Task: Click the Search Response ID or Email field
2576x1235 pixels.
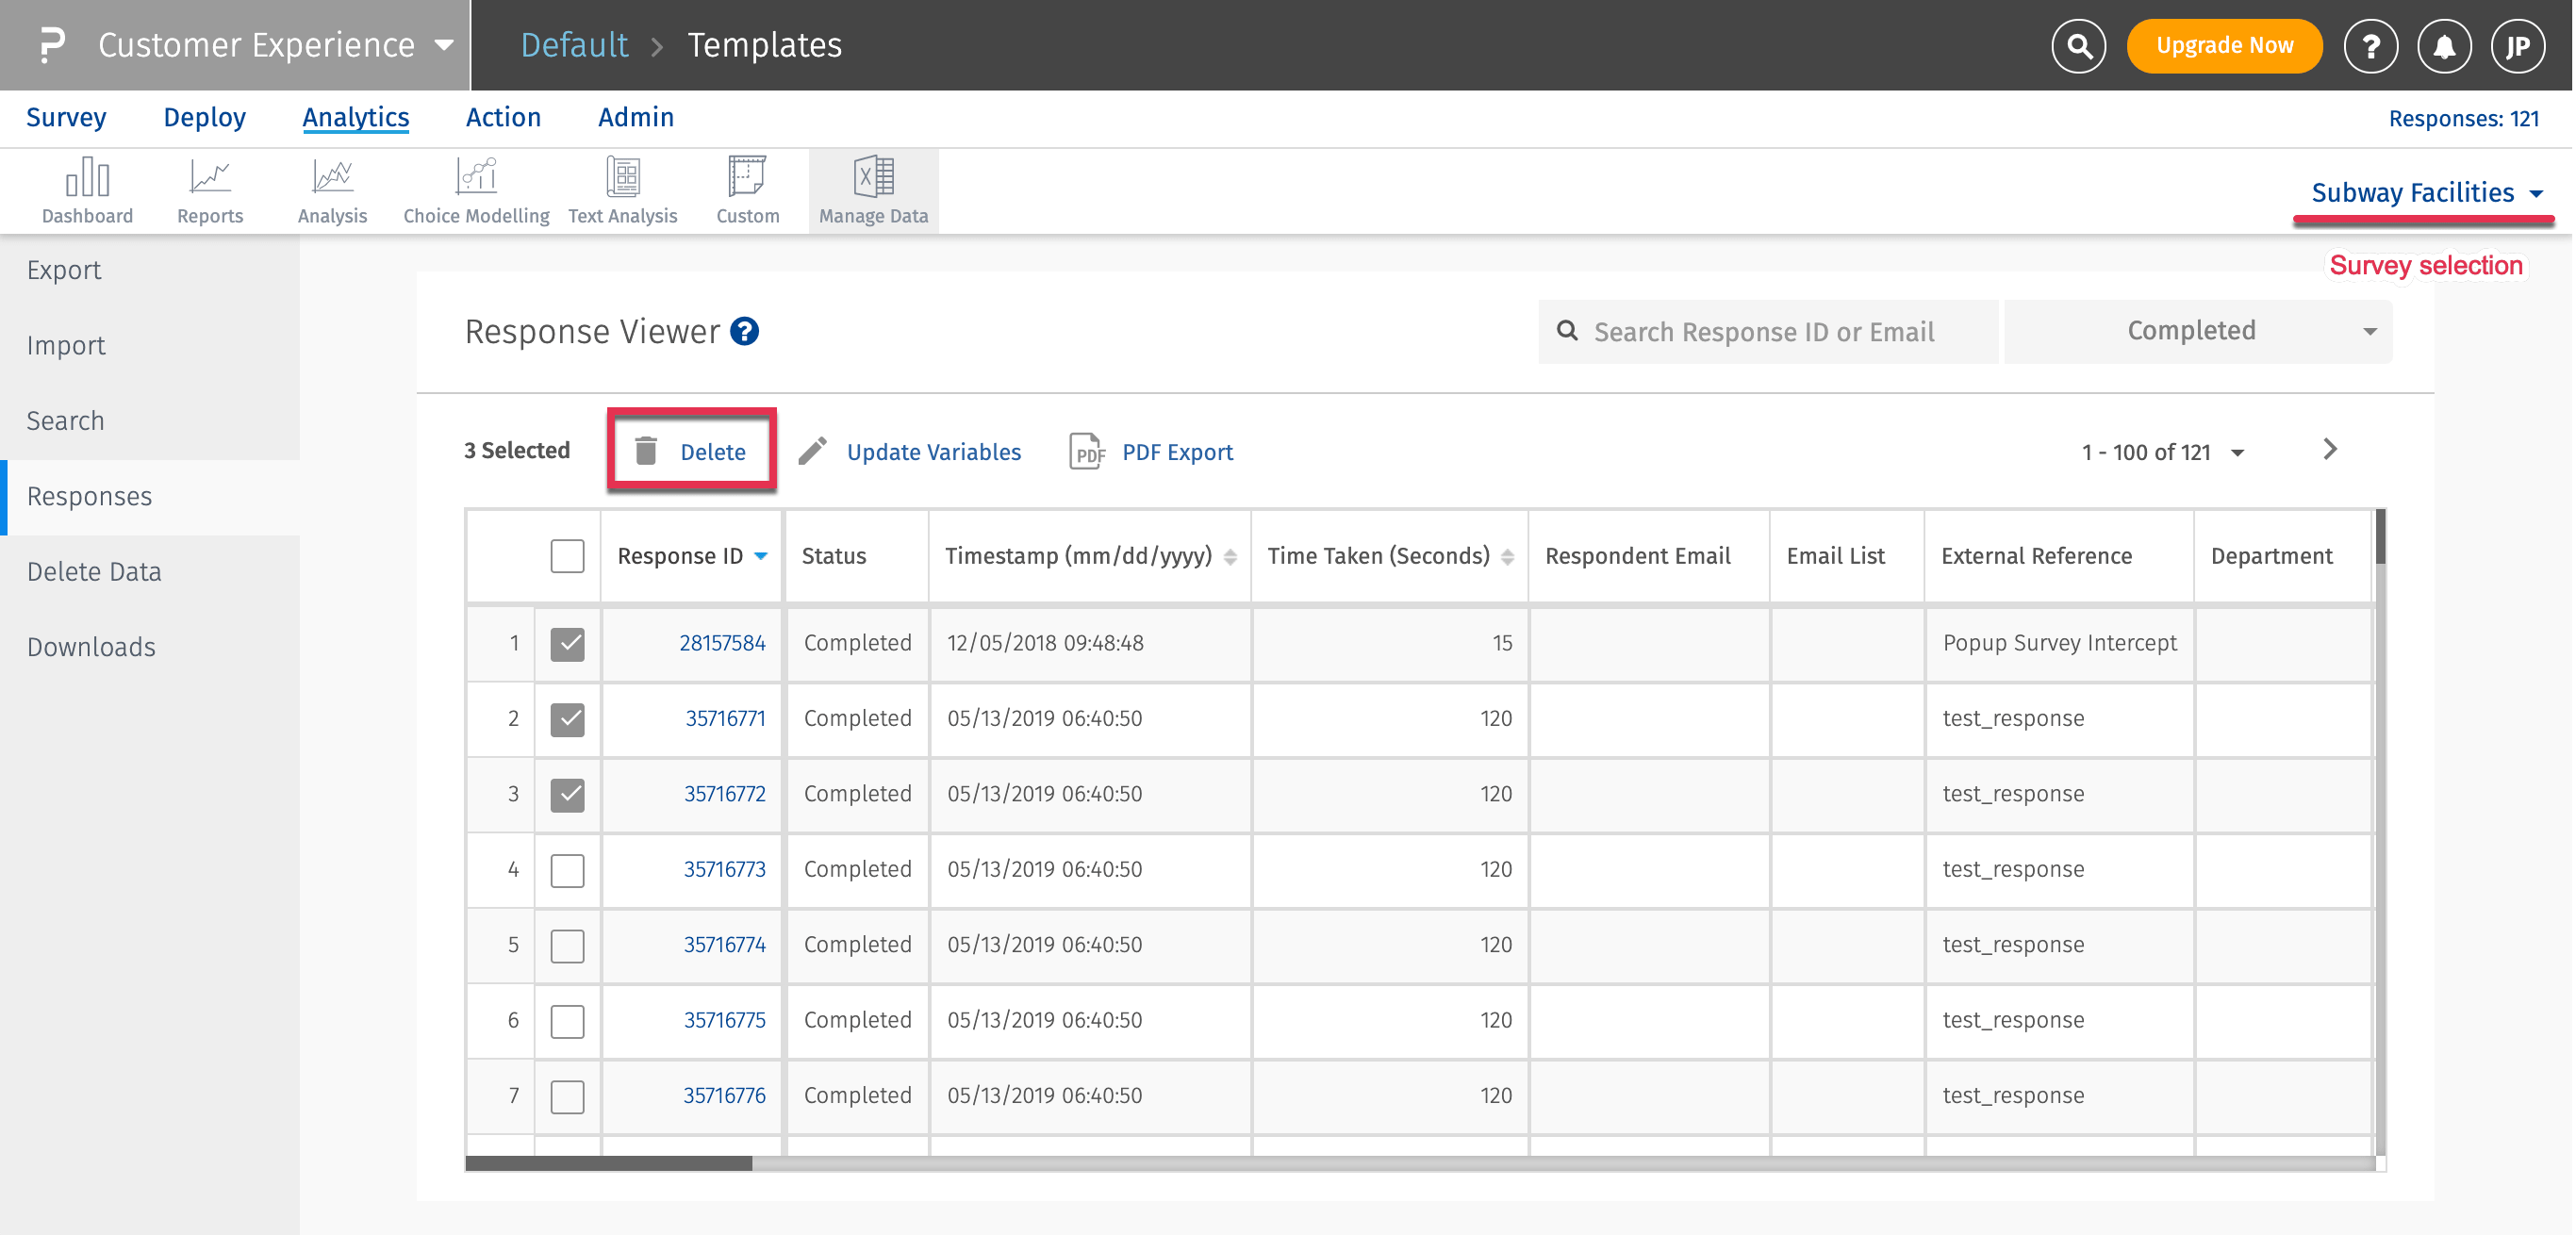Action: pyautogui.click(x=1766, y=332)
